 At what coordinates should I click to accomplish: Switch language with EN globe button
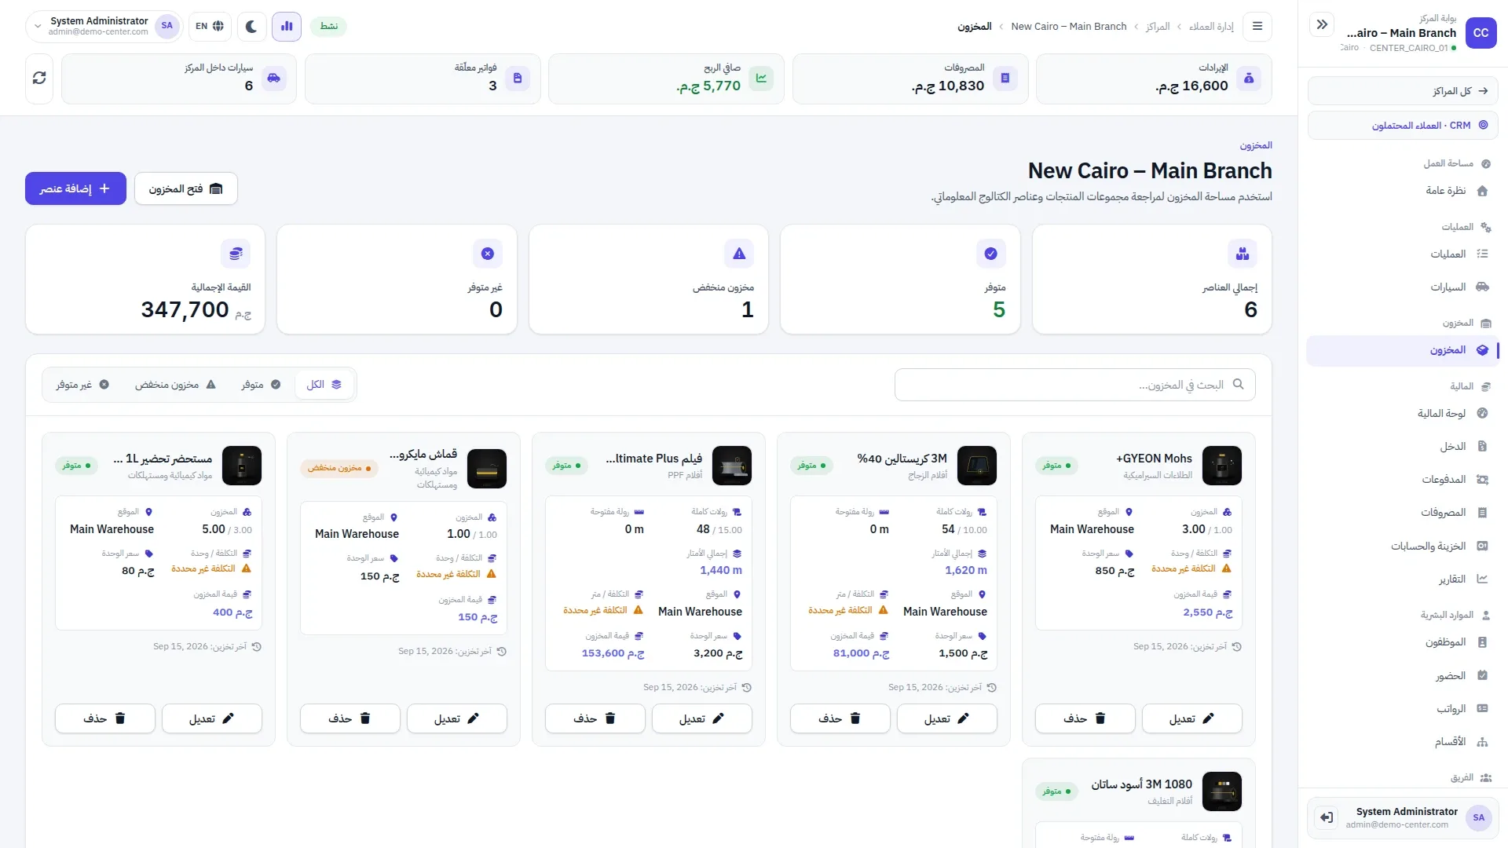(210, 27)
